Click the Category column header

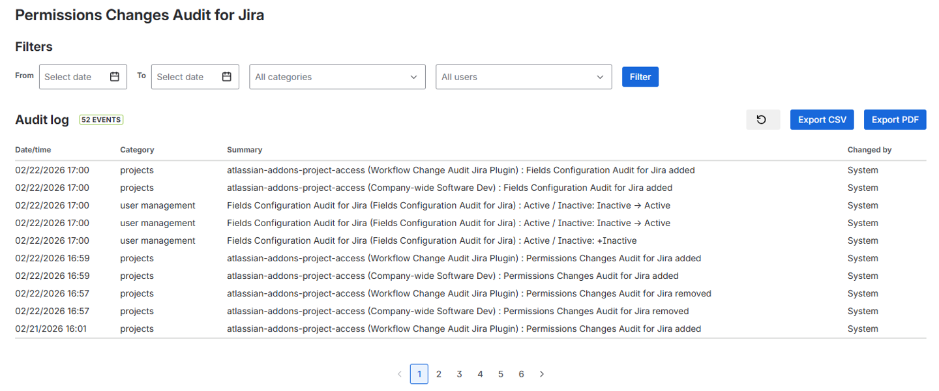pyautogui.click(x=137, y=150)
